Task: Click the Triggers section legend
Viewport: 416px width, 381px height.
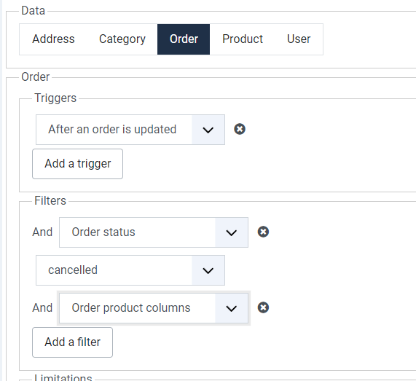Action: pyautogui.click(x=55, y=98)
